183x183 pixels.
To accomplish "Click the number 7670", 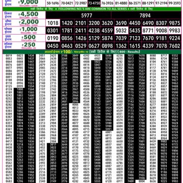I will pos(148,38).
